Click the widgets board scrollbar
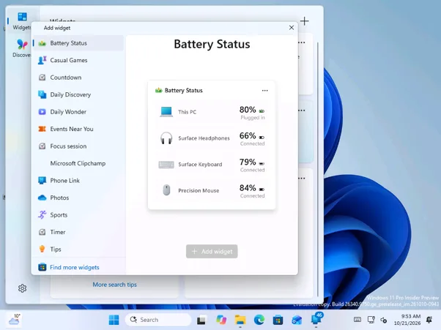 [x=318, y=168]
